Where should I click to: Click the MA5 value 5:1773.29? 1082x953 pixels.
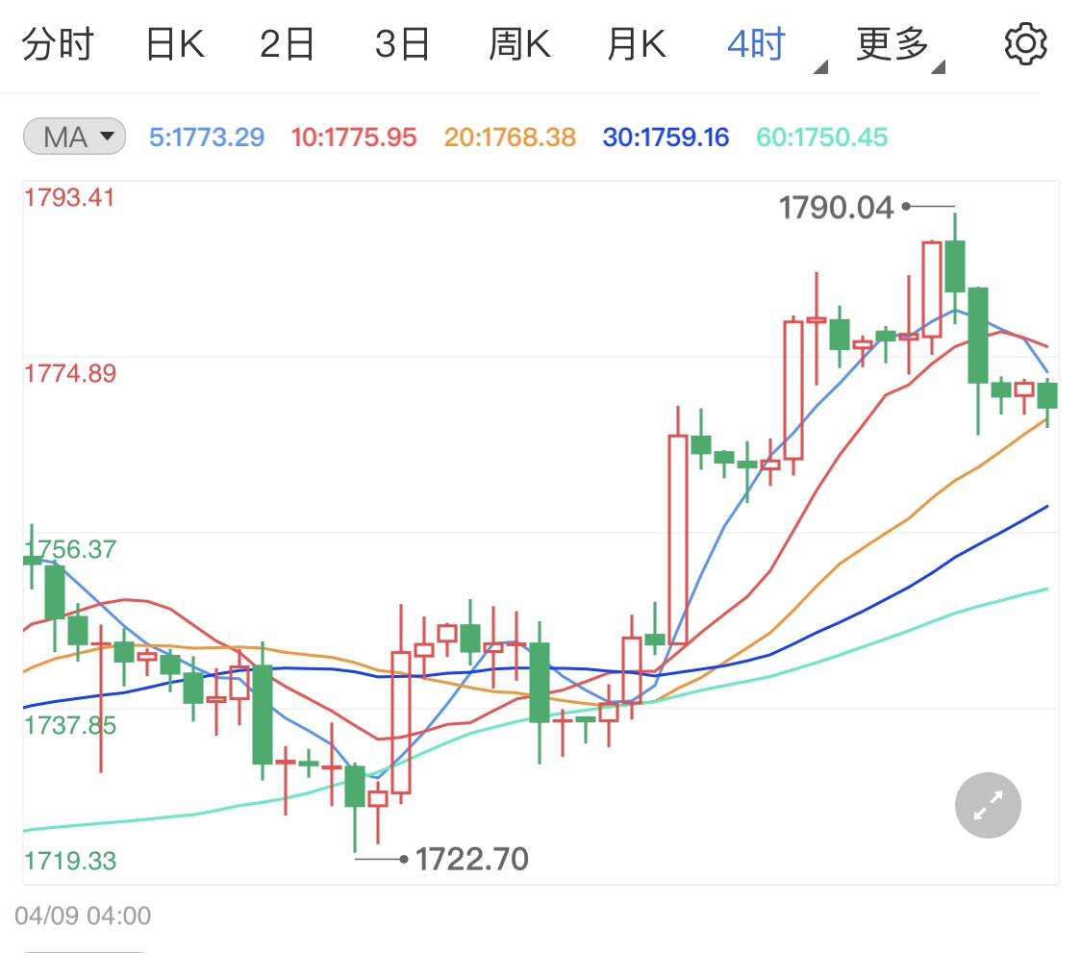click(207, 138)
